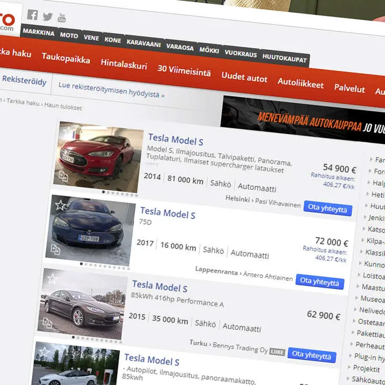This screenshot has height=385, width=385.
Task: Select Taukopaikka in orange menu
Action: click(66, 58)
